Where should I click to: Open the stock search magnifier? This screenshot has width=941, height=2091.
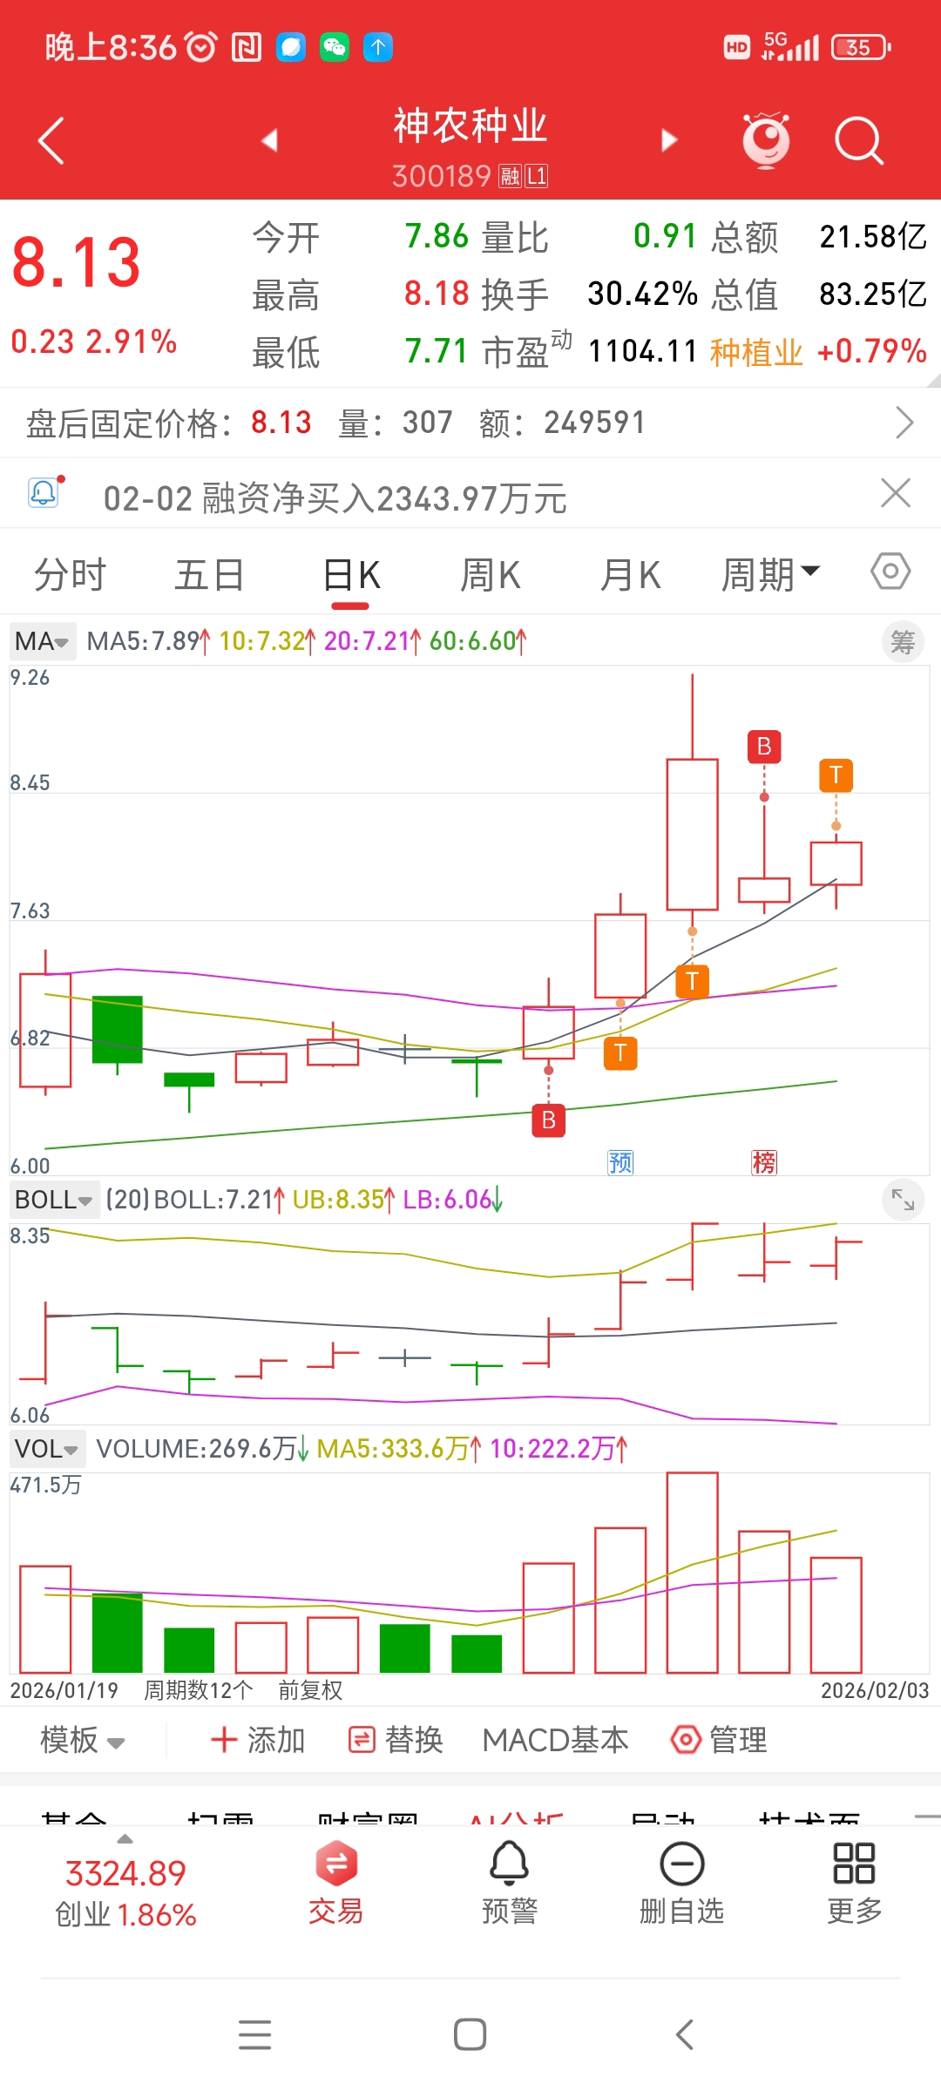tap(859, 140)
